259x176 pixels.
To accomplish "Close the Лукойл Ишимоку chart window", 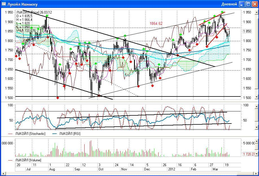I will point(255,4).
